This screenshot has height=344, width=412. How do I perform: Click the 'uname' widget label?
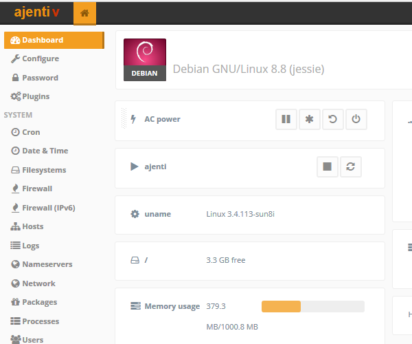(x=158, y=214)
